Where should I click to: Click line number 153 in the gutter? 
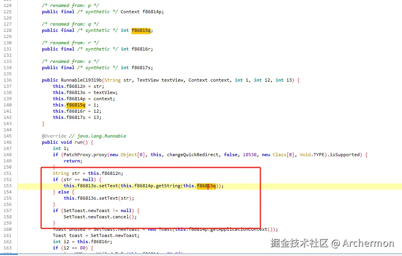coord(7,186)
